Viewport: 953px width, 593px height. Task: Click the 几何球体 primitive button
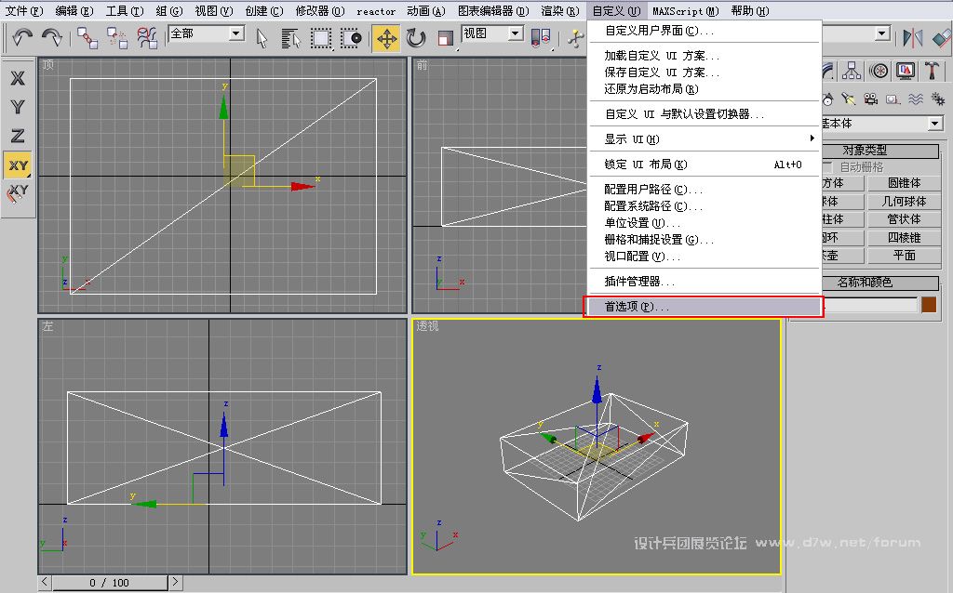click(x=905, y=201)
